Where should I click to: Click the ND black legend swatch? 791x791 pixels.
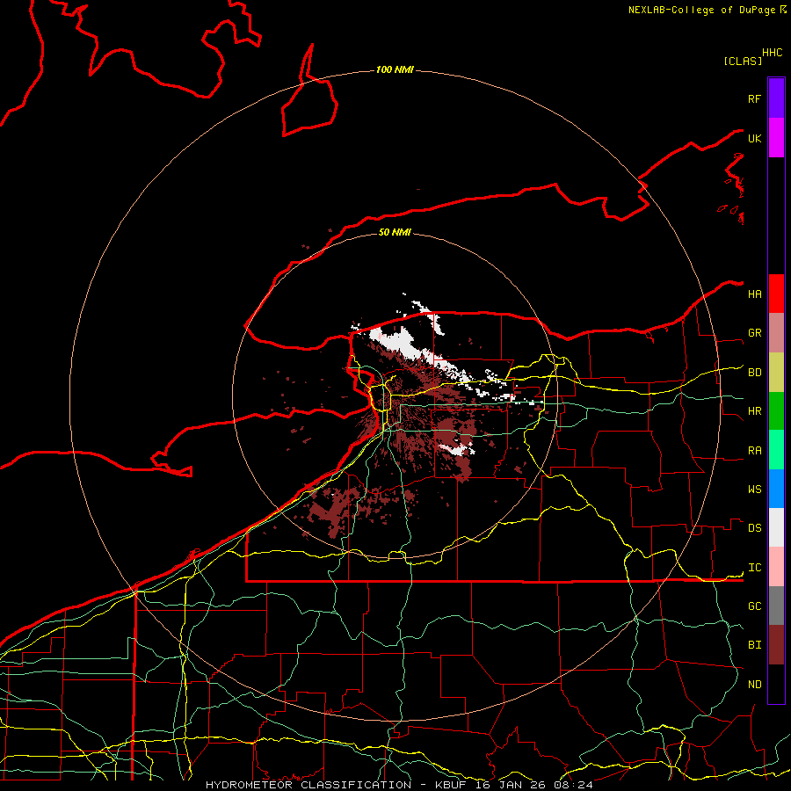click(776, 684)
